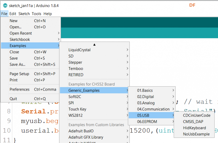Click the 'userial' code text on line 10
This screenshot has height=143, width=218.
(x=36, y=131)
